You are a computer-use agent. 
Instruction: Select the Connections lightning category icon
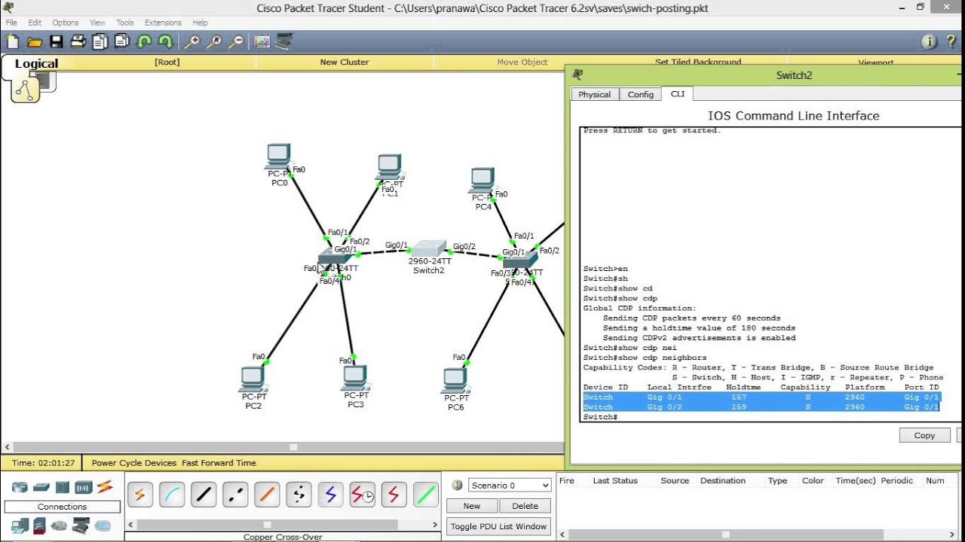pyautogui.click(x=104, y=487)
